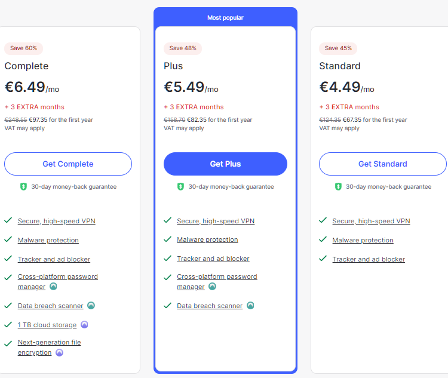Open Next-generation file encryption link
Screen dimensions: 448x378
point(49,347)
